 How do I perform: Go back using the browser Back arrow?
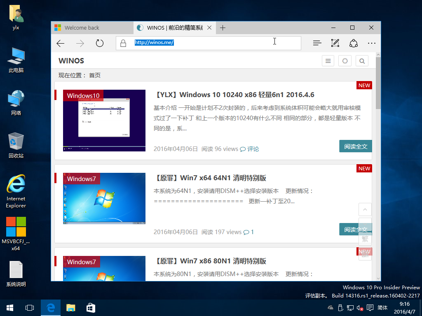point(61,43)
